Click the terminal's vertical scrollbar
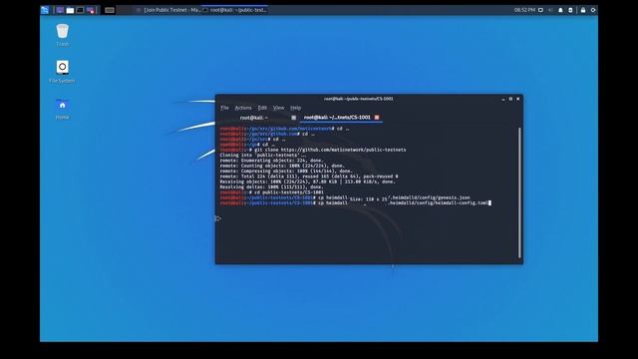This screenshot has width=638, height=359. click(x=519, y=192)
